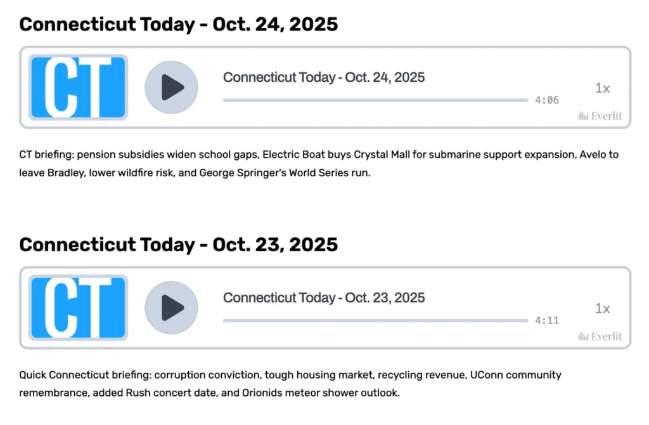Seek in the Oct. 23 audio progress bar

(x=375, y=320)
